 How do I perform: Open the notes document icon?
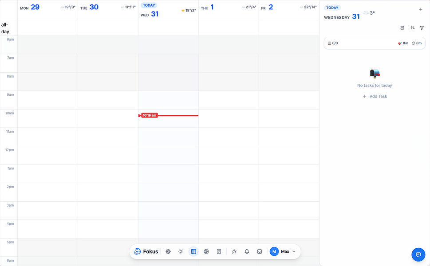219,251
